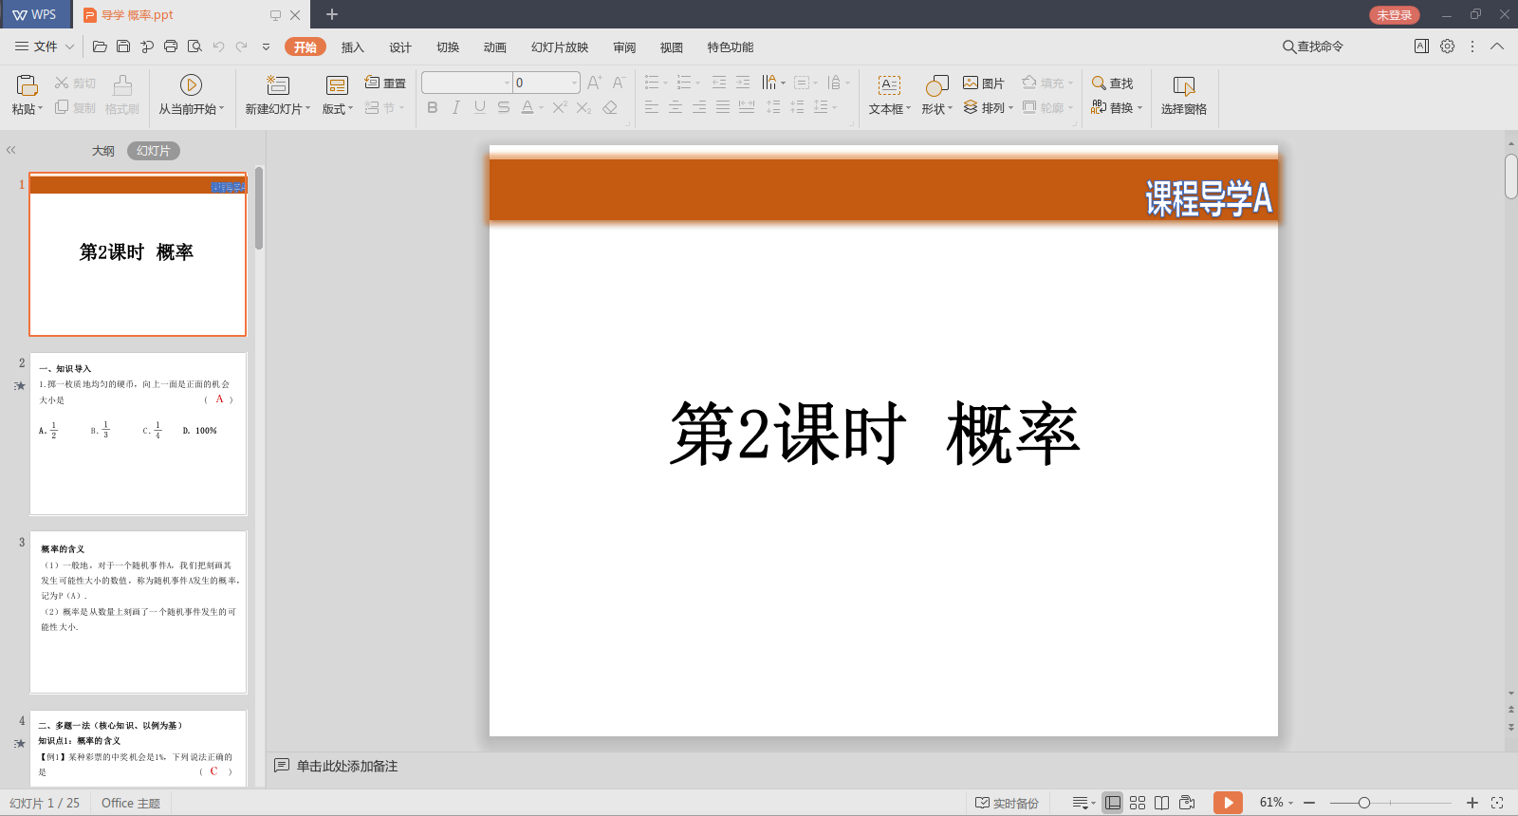
Task: Click the Paste icon in ribbon
Action: (27, 85)
